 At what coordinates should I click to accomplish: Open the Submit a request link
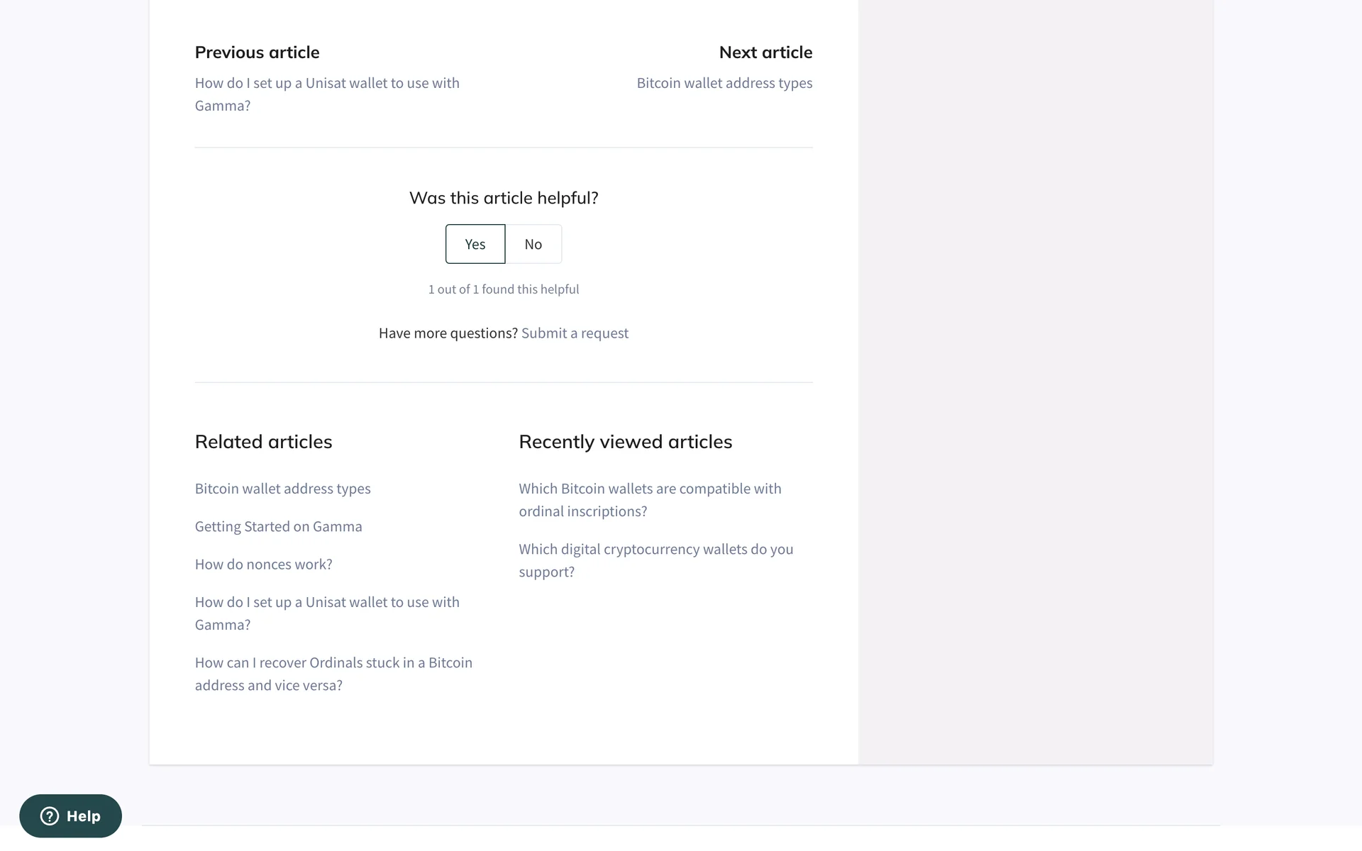pyautogui.click(x=575, y=333)
